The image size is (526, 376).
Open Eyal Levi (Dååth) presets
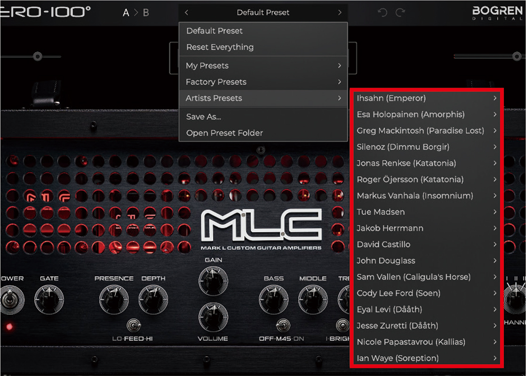pos(426,310)
